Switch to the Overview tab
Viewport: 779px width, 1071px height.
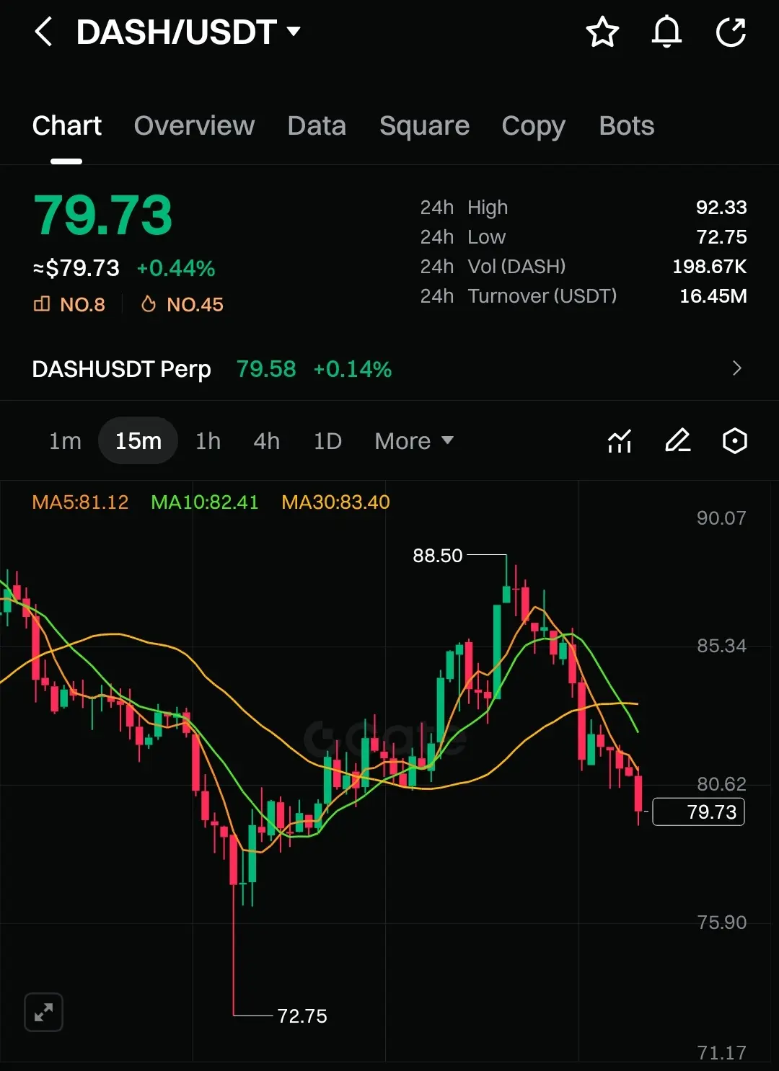coord(194,125)
